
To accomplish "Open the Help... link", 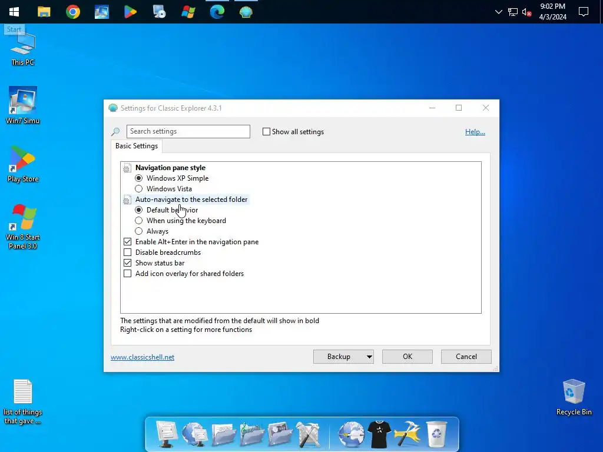I will [x=475, y=132].
